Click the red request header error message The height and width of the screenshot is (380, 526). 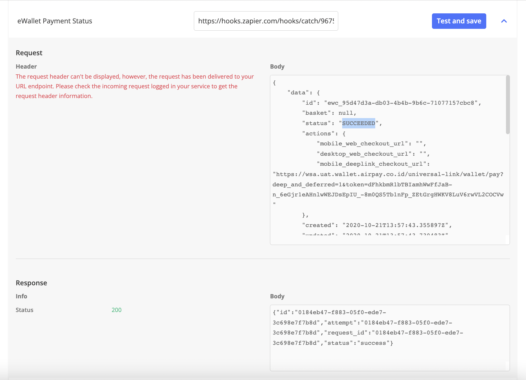click(135, 86)
